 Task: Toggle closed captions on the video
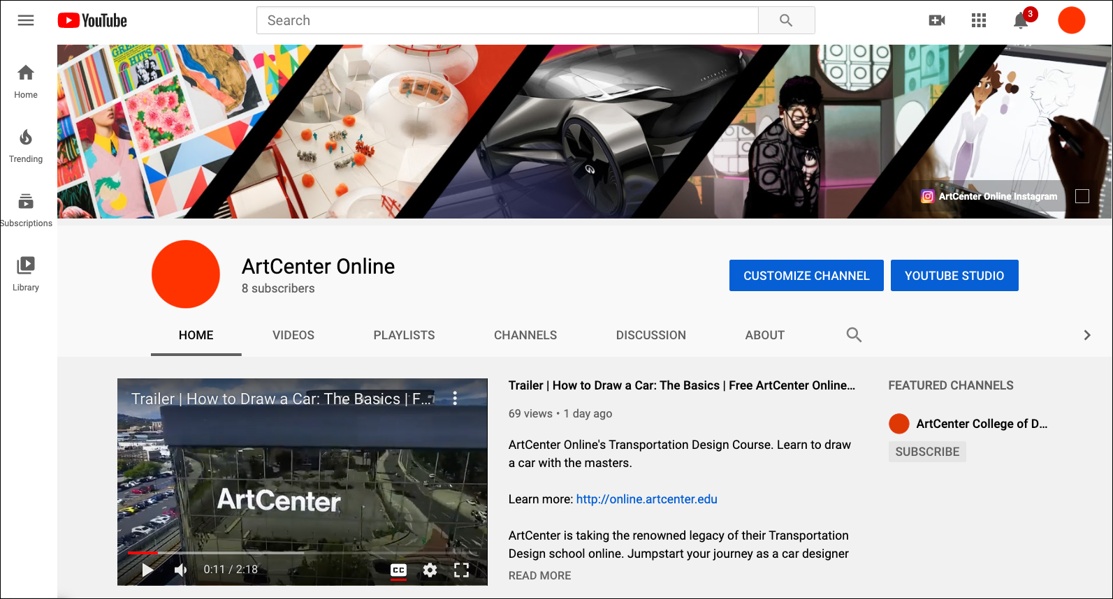pyautogui.click(x=398, y=570)
